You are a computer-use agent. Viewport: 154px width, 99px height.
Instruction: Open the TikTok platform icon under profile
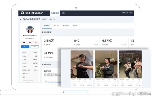24,43
